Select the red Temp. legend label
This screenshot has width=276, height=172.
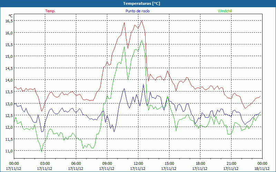tap(50, 11)
